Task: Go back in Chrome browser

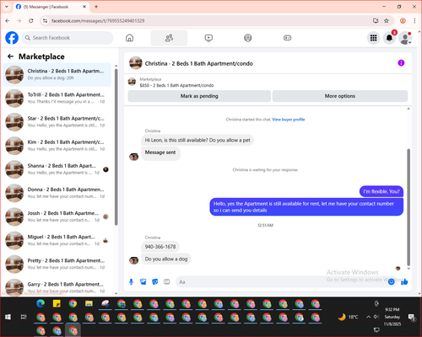Action: pyautogui.click(x=8, y=21)
